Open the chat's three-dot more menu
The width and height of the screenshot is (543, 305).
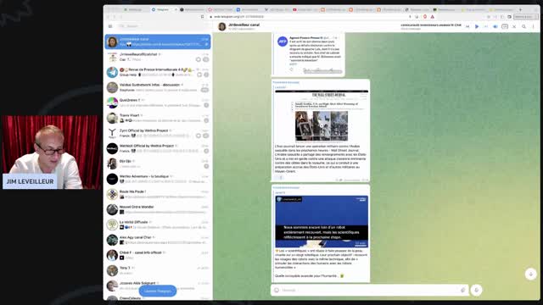point(534,26)
